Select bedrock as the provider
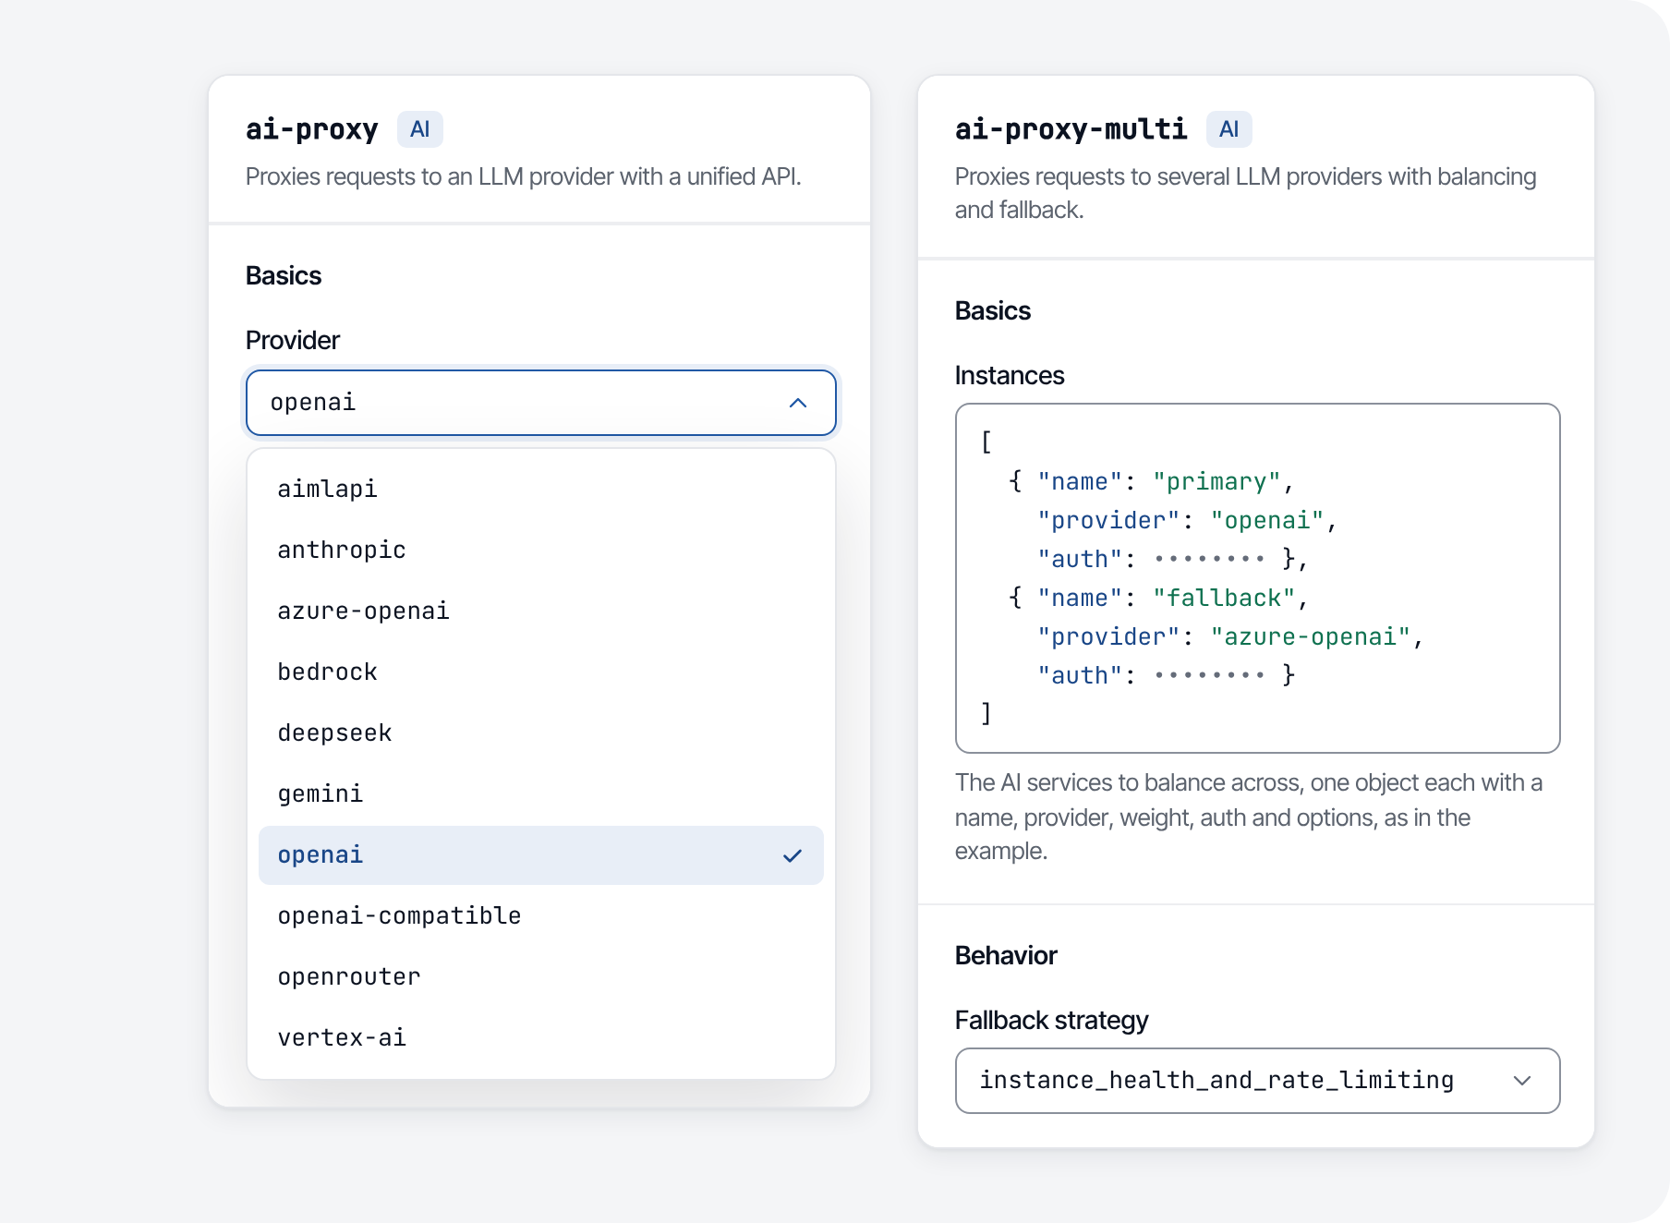Screen dimensions: 1670x1223 [x=540, y=672]
